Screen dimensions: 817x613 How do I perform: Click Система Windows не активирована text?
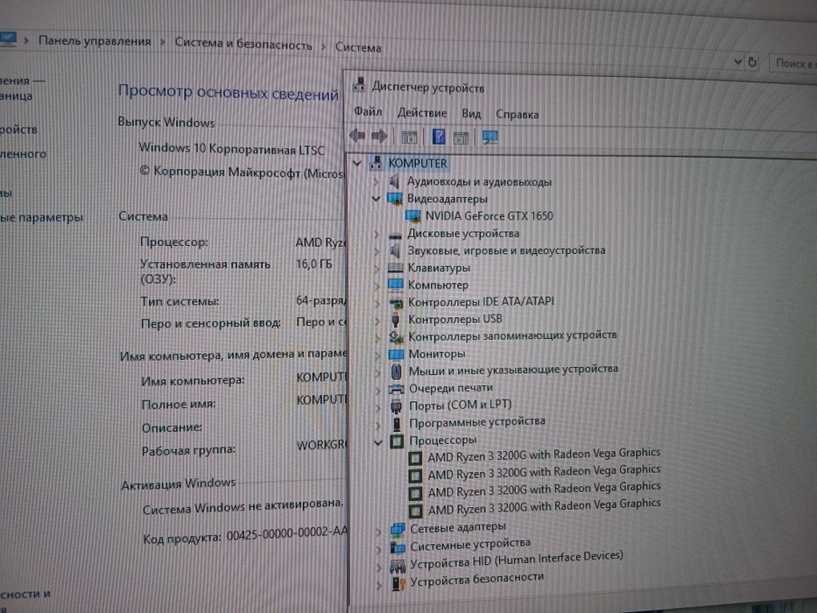243,506
